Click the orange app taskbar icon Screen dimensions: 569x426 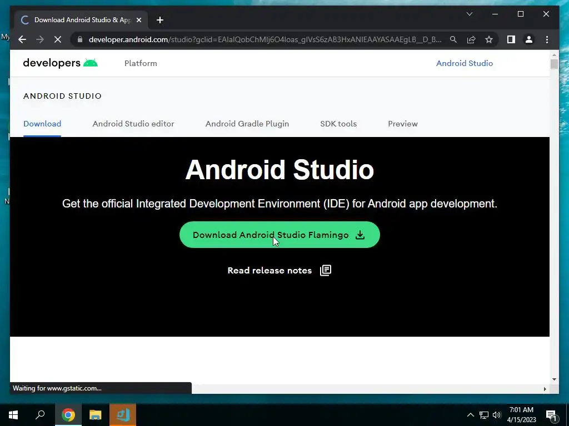click(123, 415)
